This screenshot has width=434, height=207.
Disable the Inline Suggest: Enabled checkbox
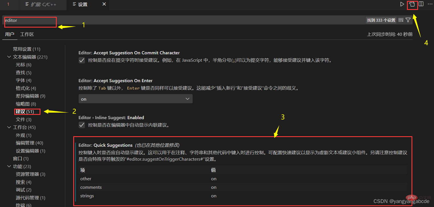coord(82,125)
